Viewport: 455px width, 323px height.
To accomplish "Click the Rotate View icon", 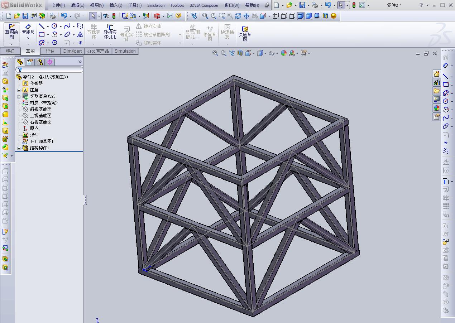I will click(x=238, y=16).
